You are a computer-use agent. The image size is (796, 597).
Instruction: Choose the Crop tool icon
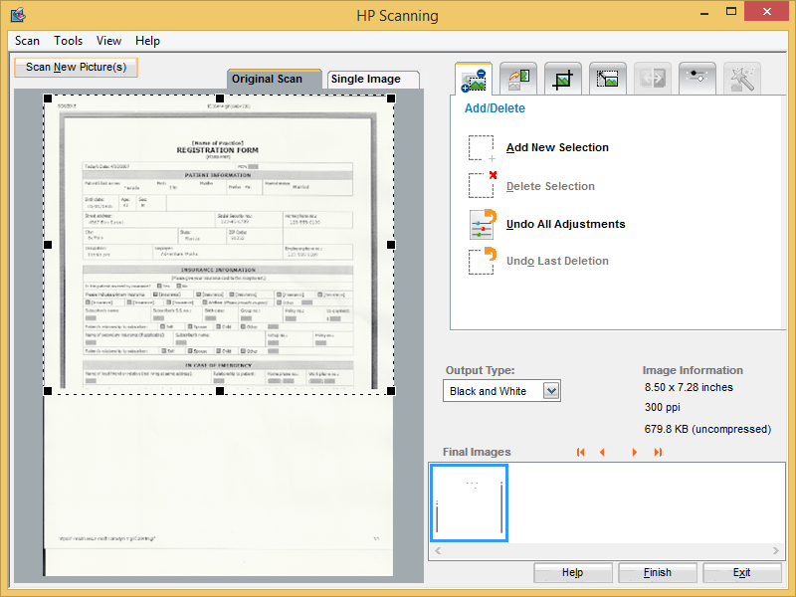[563, 79]
